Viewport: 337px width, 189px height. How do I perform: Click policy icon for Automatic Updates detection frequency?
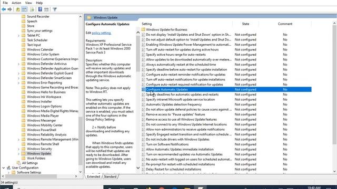(143, 104)
